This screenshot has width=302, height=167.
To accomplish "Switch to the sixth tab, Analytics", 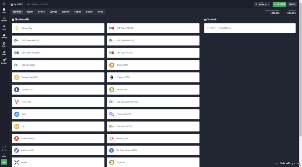I will (78, 12).
